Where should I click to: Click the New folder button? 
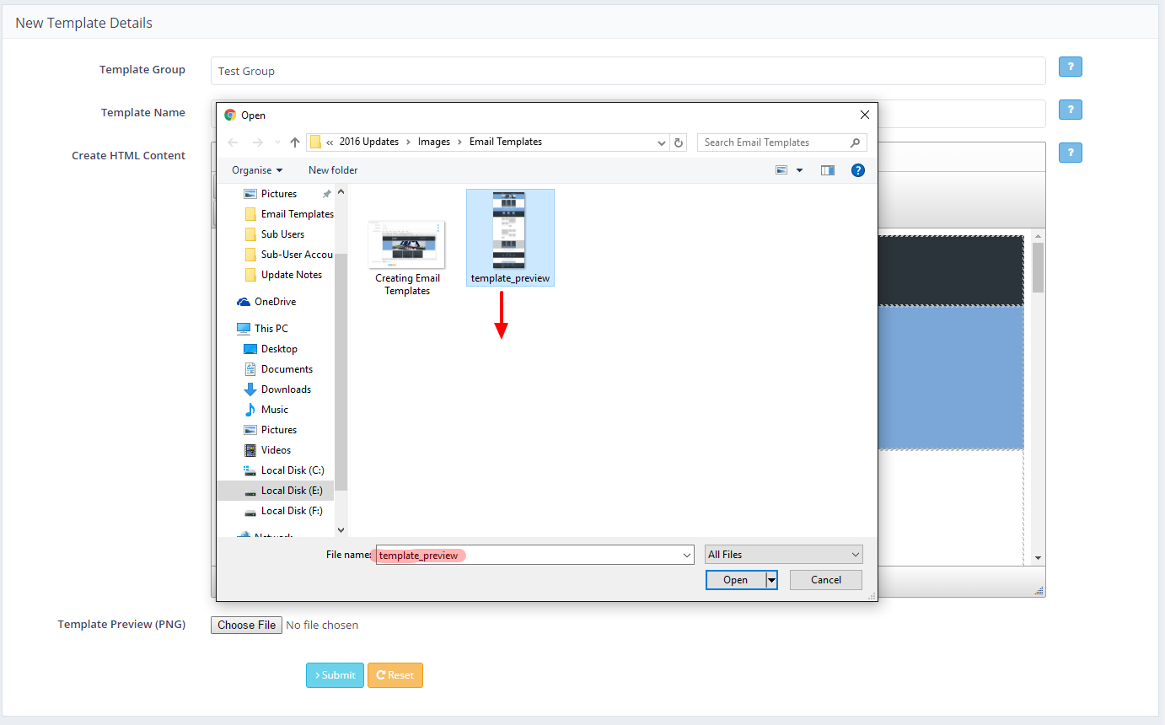pos(333,170)
